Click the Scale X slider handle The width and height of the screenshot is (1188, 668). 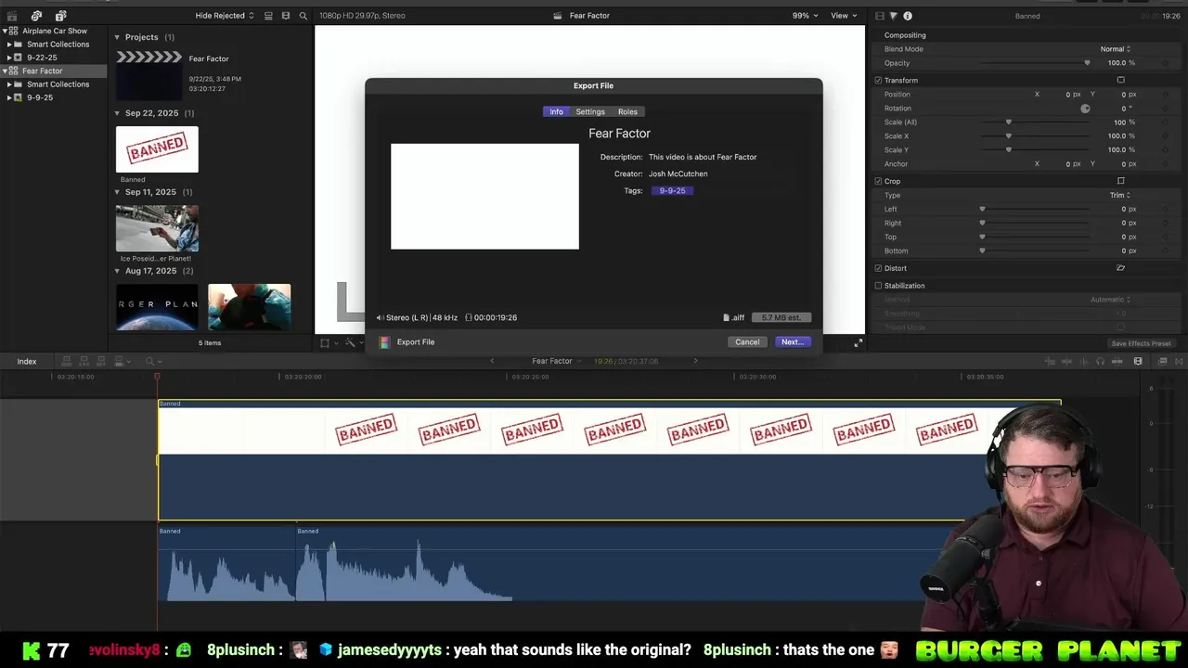pos(1009,136)
